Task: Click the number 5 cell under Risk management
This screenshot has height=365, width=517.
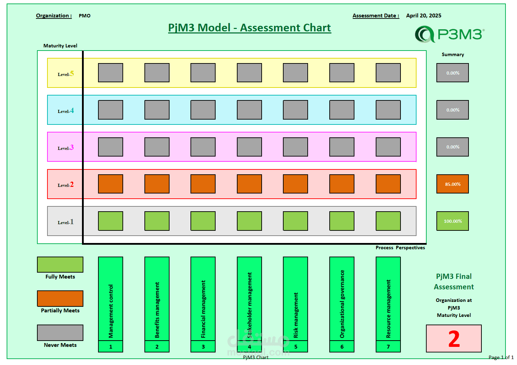Action: [295, 347]
